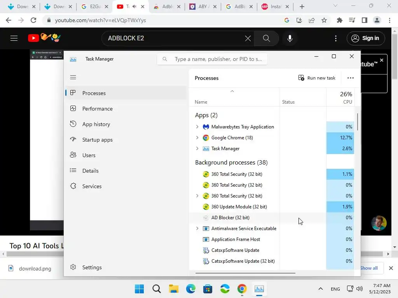The width and height of the screenshot is (398, 298).
Task: Select CatsxpSoftware Update (32 bit) row
Action: coord(272,261)
